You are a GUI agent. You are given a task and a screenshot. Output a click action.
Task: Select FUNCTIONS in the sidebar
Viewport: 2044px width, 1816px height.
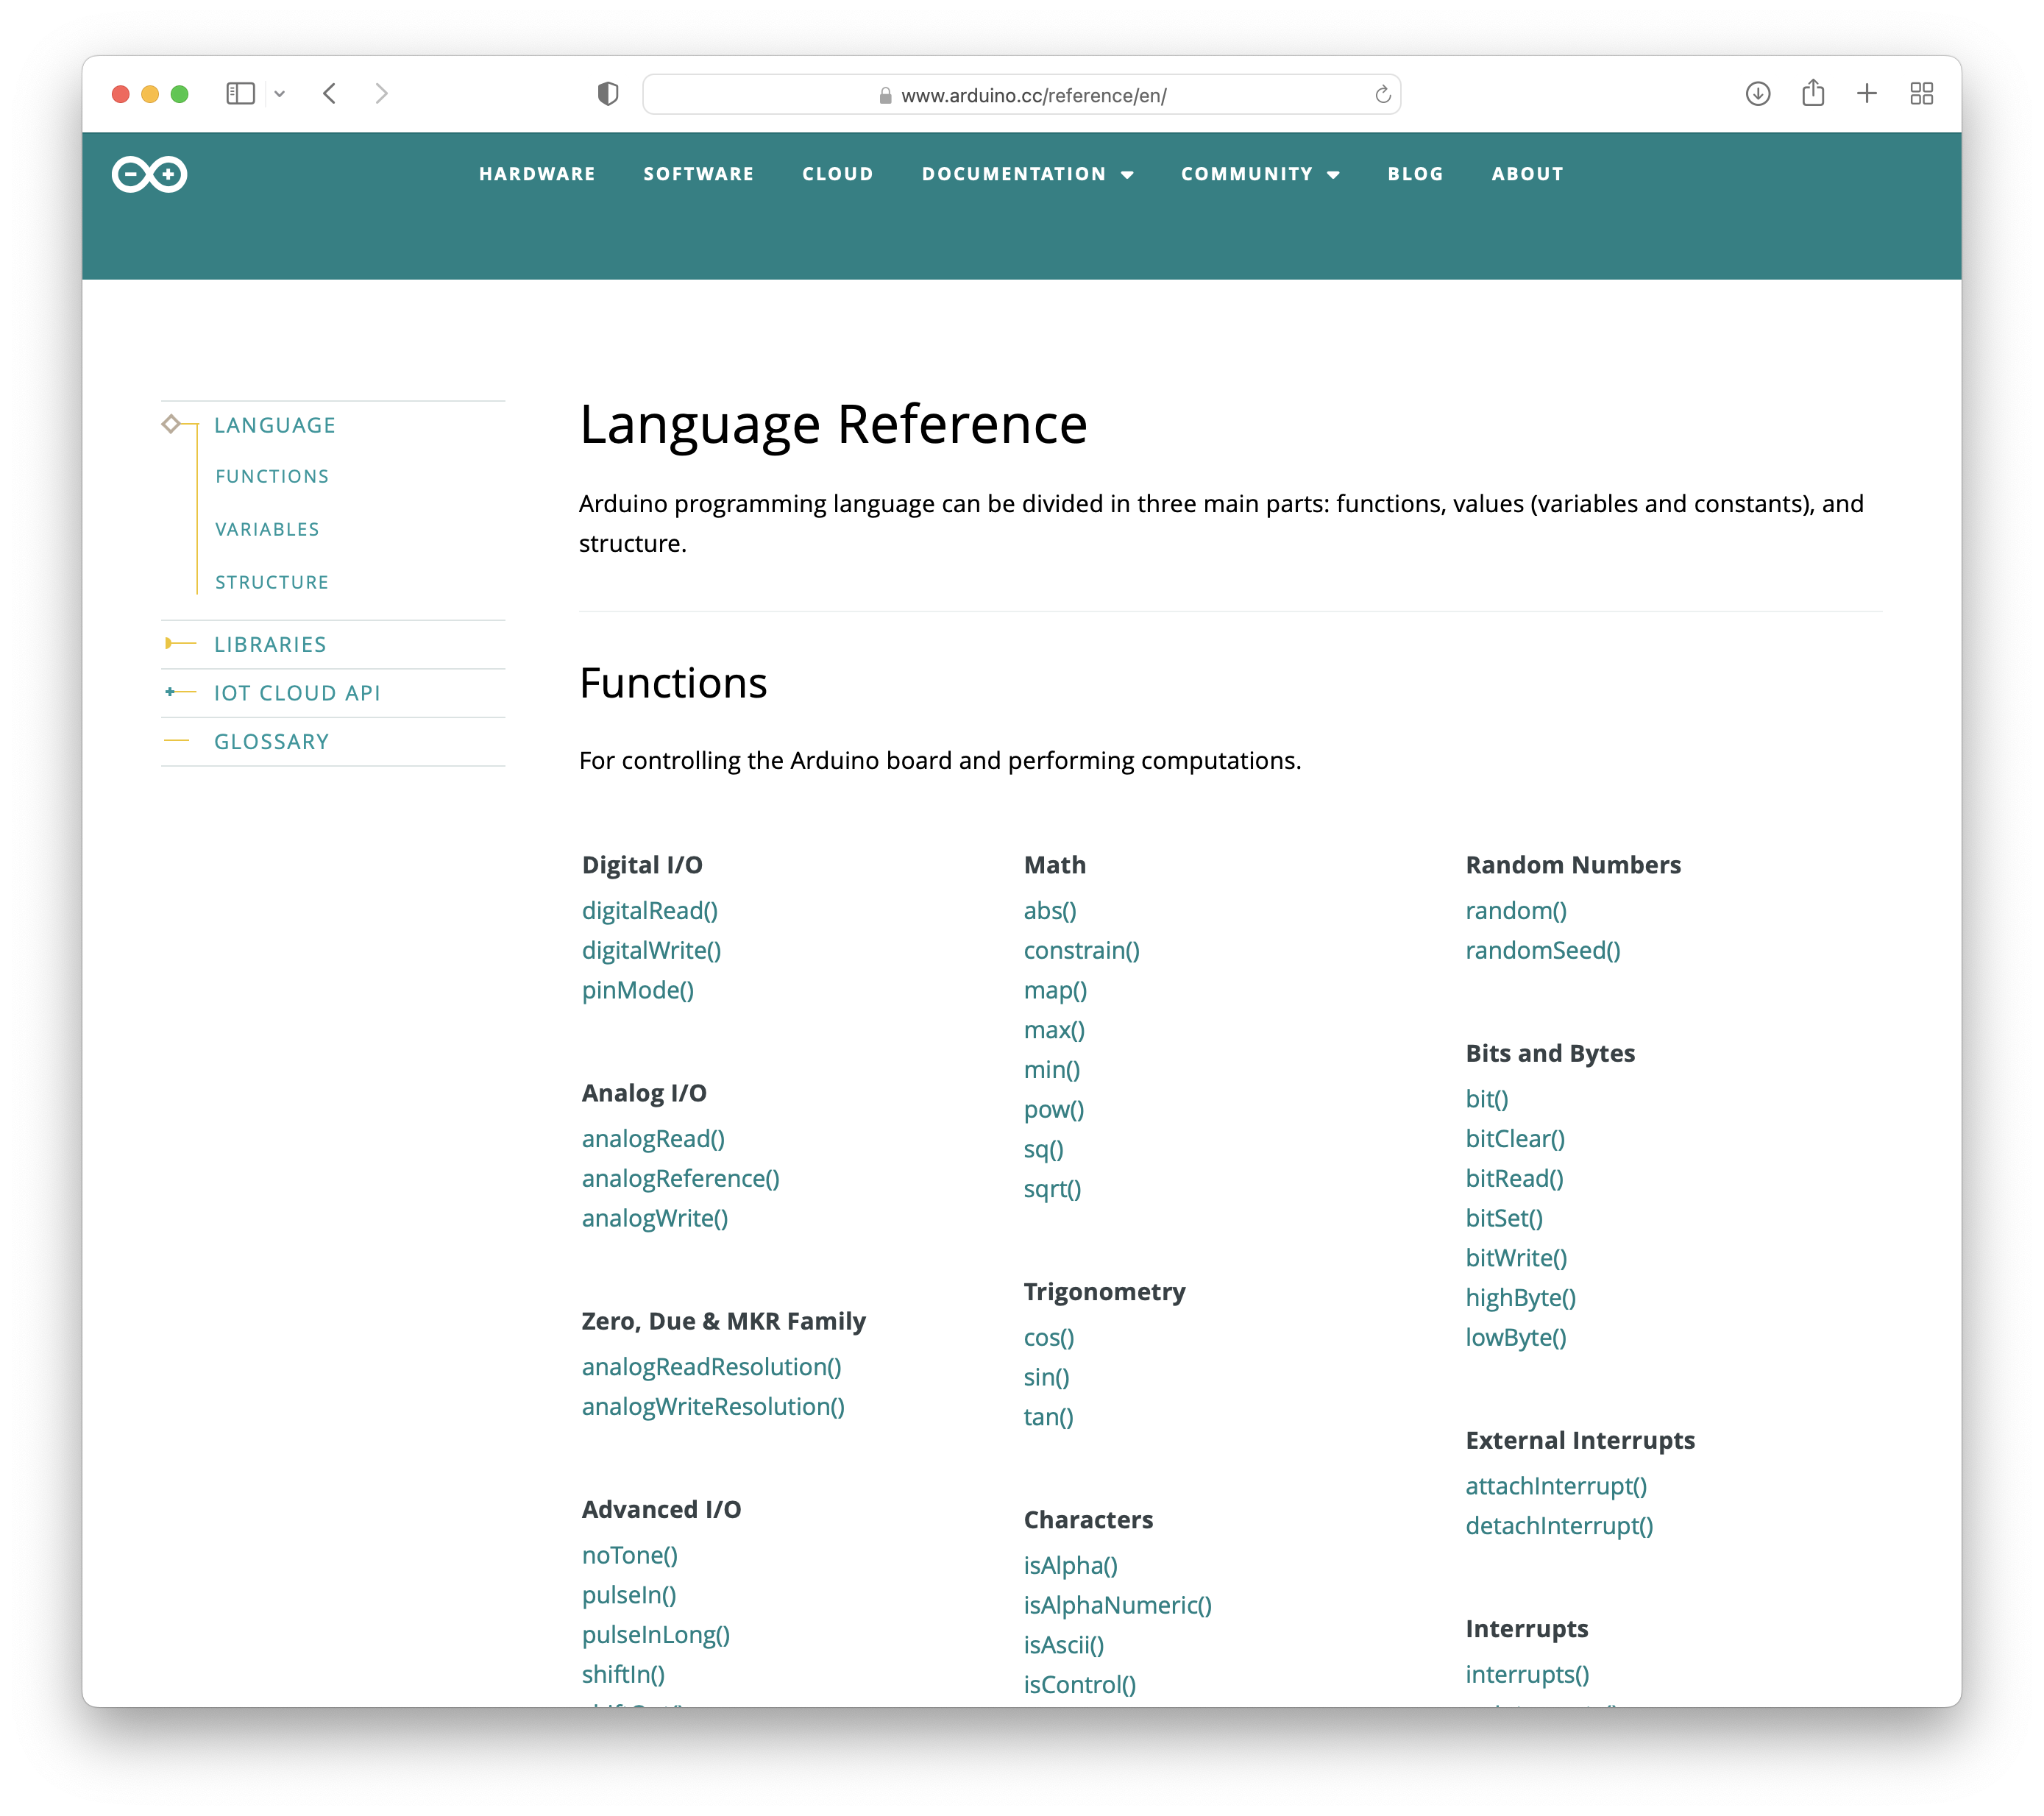tap(272, 476)
